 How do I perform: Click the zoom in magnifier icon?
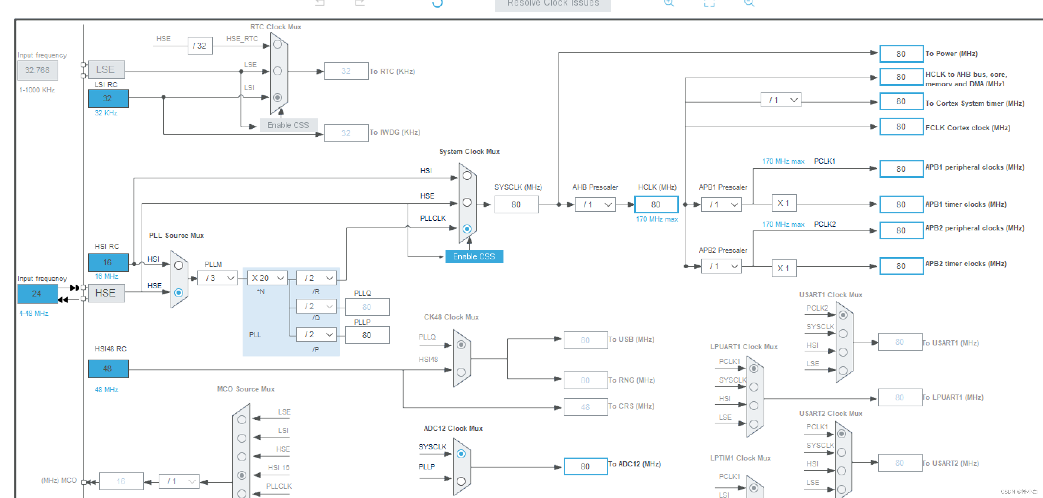pyautogui.click(x=669, y=3)
